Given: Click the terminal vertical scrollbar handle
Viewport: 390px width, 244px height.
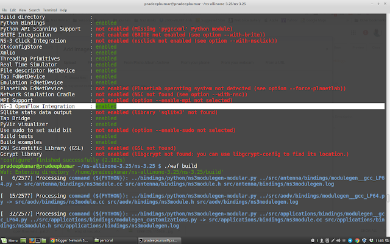Looking at the screenshot, I should click(388, 198).
